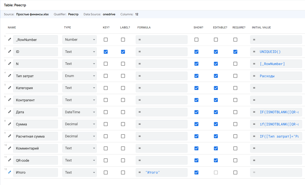Click the blue pencil for Итого row
This screenshot has height=185, width=305.
(9, 172)
